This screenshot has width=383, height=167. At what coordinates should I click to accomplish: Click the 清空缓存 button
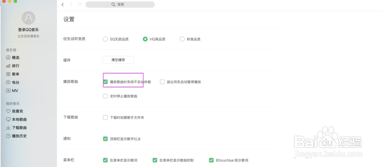[x=118, y=60]
